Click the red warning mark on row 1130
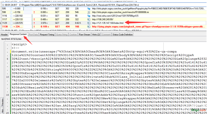 34,27
